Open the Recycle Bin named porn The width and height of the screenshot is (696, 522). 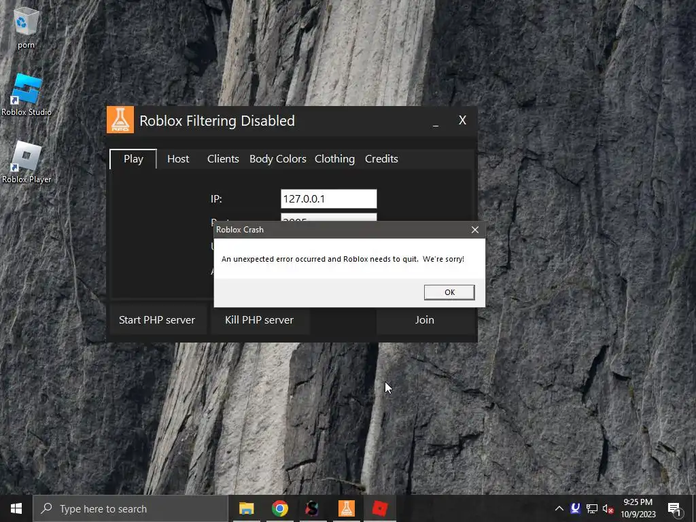tap(27, 27)
